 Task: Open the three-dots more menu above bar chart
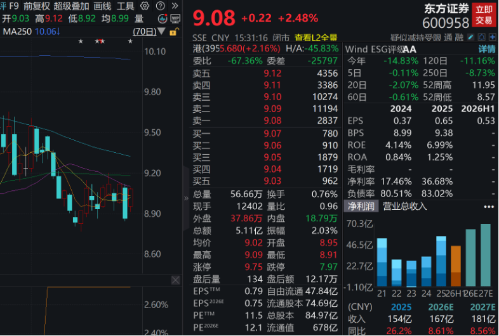coord(488,207)
